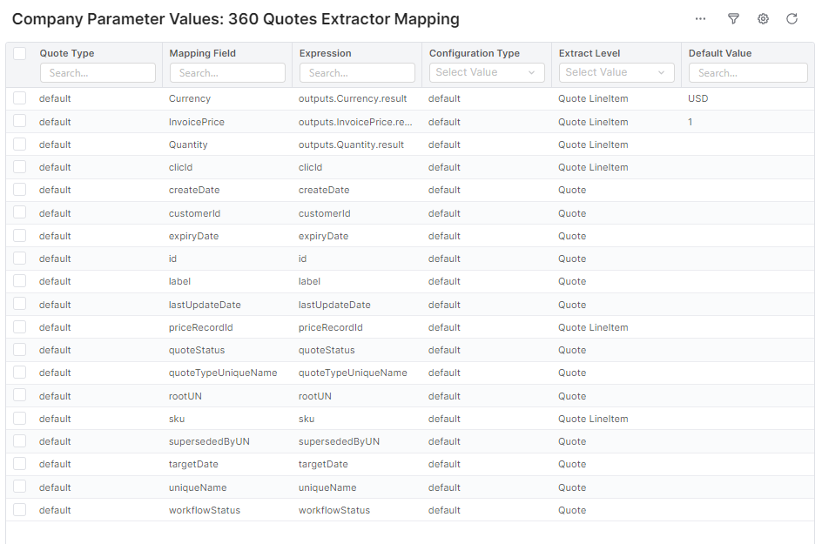Click the USD default value cell
822x544 pixels.
[x=698, y=99]
